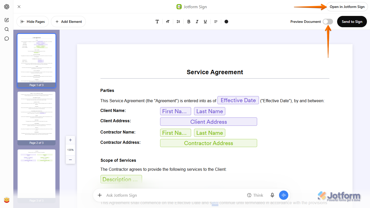
Task: Zoom in with the plus button
Action: pyautogui.click(x=70, y=140)
